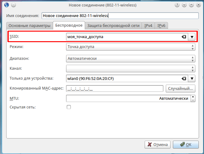Screen dimensions: 204x154
Task: Switch to Основные параметры tab
Action: click(29, 26)
